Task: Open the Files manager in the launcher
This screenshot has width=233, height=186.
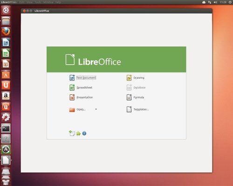Action: point(6,21)
